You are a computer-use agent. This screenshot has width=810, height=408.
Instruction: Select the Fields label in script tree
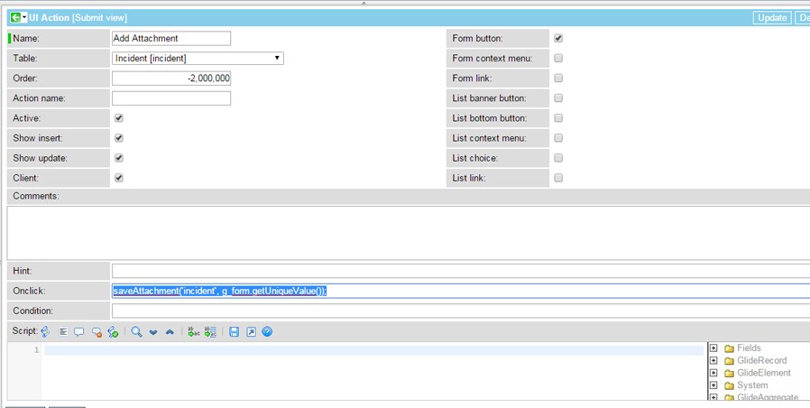pos(749,348)
